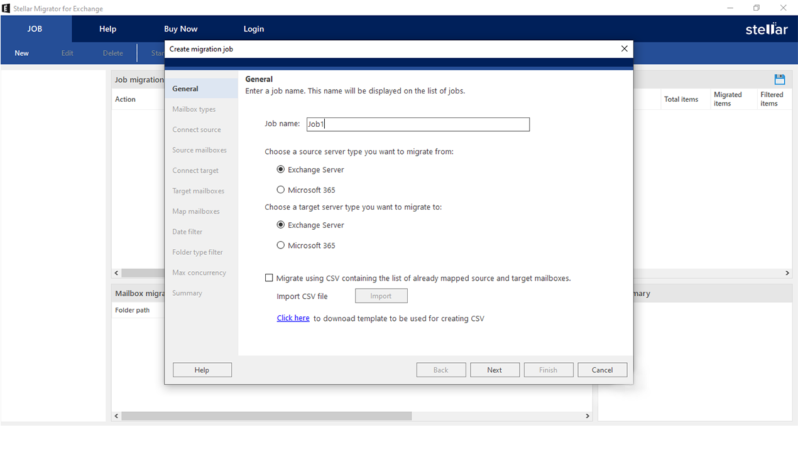798x452 pixels.
Task: Open the JOB ribbon tab
Action: tap(35, 29)
